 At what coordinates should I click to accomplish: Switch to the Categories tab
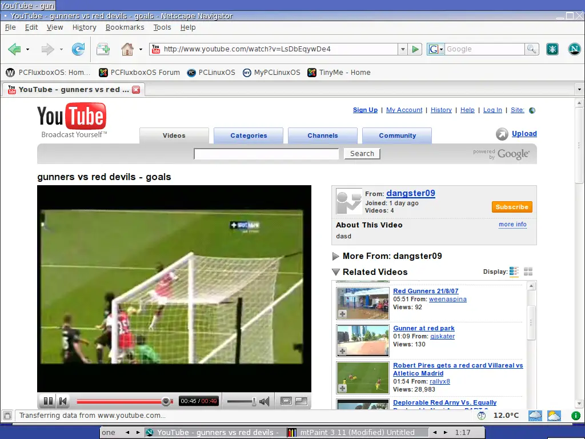tap(249, 135)
